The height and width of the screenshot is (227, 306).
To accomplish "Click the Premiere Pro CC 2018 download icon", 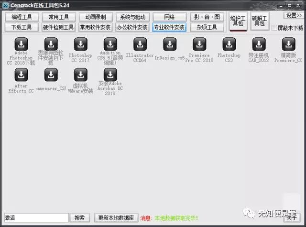I will click(x=199, y=44).
